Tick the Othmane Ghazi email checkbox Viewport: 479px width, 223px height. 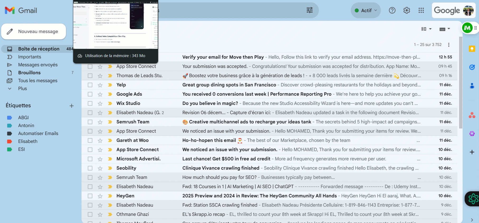coord(90,215)
